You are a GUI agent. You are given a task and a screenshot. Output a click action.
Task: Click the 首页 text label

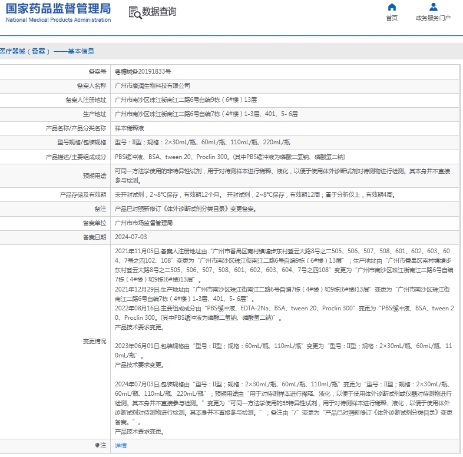tap(392, 18)
